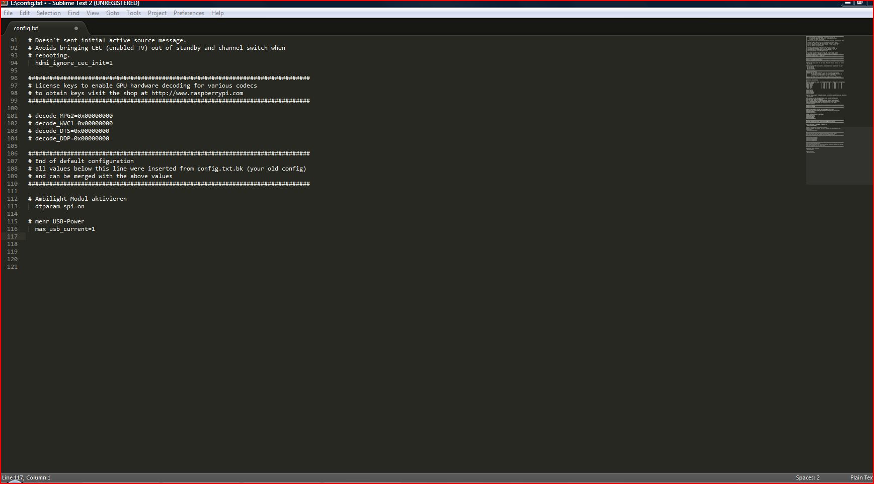Restore down the Sublime Text window
The image size is (874, 484).
click(860, 3)
